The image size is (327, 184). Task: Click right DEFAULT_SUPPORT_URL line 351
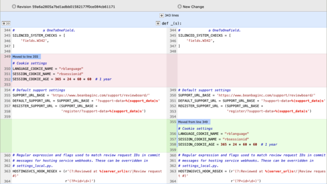coord(251,101)
